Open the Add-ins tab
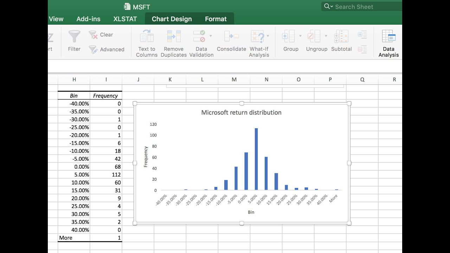The height and width of the screenshot is (253, 450). pyautogui.click(x=88, y=19)
